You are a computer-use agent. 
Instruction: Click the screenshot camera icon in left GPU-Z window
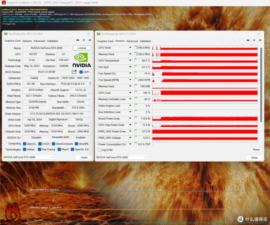pyautogui.click(x=78, y=40)
